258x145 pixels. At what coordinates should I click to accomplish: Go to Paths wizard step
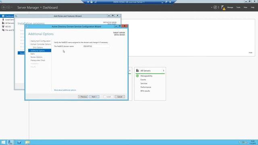[x=33, y=54]
